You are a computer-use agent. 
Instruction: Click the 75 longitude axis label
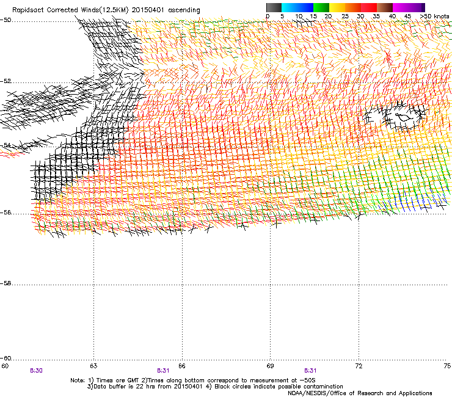pyautogui.click(x=447, y=366)
